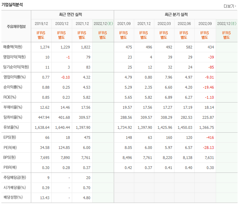Viewport: 240px width, 204px height.
Task: Click the 주당배당금(원) row label
Action: pos(15,177)
